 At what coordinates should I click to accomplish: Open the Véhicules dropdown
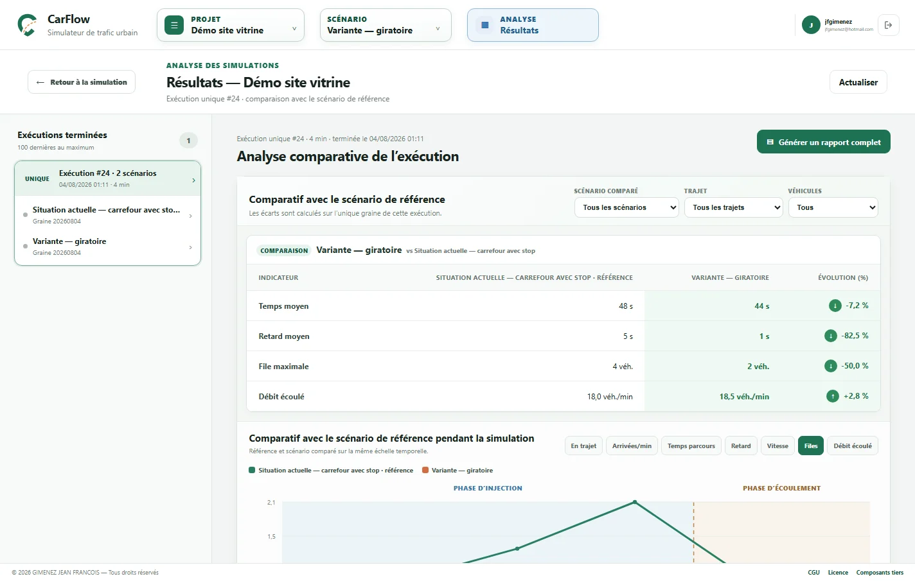[833, 207]
